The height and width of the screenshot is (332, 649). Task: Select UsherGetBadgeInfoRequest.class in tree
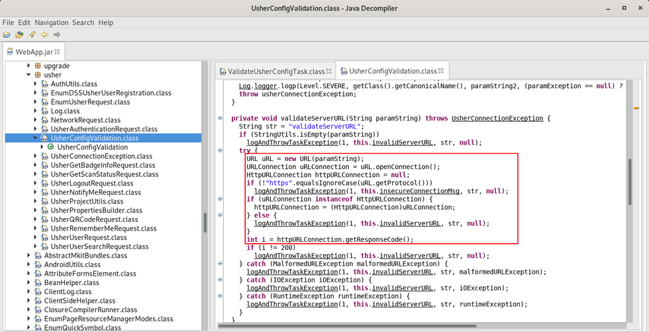(102, 165)
